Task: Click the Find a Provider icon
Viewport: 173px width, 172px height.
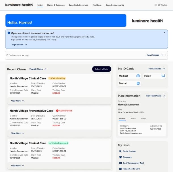Action: tap(121, 151)
